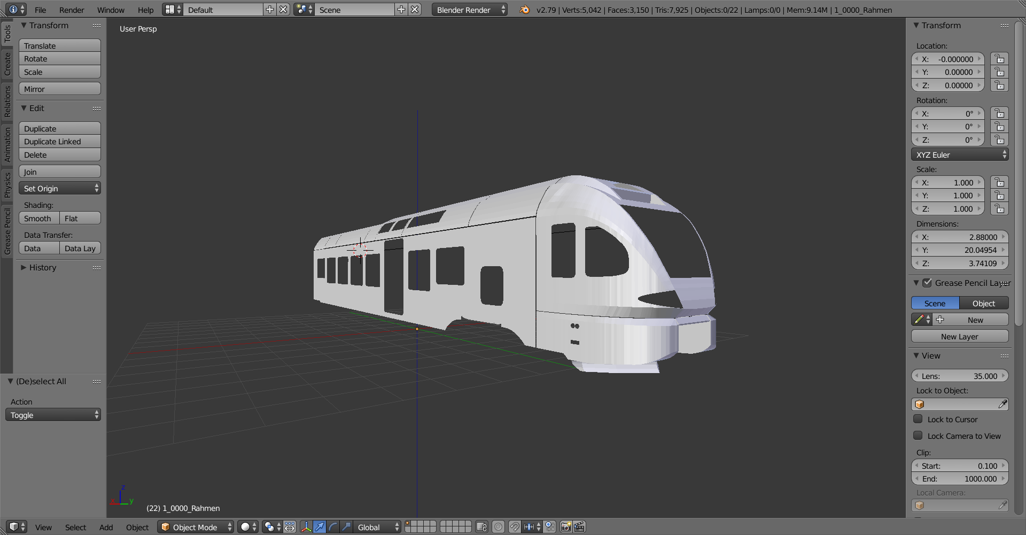Viewport: 1026px width, 535px height.
Task: Add a new screen layout
Action: click(x=270, y=10)
